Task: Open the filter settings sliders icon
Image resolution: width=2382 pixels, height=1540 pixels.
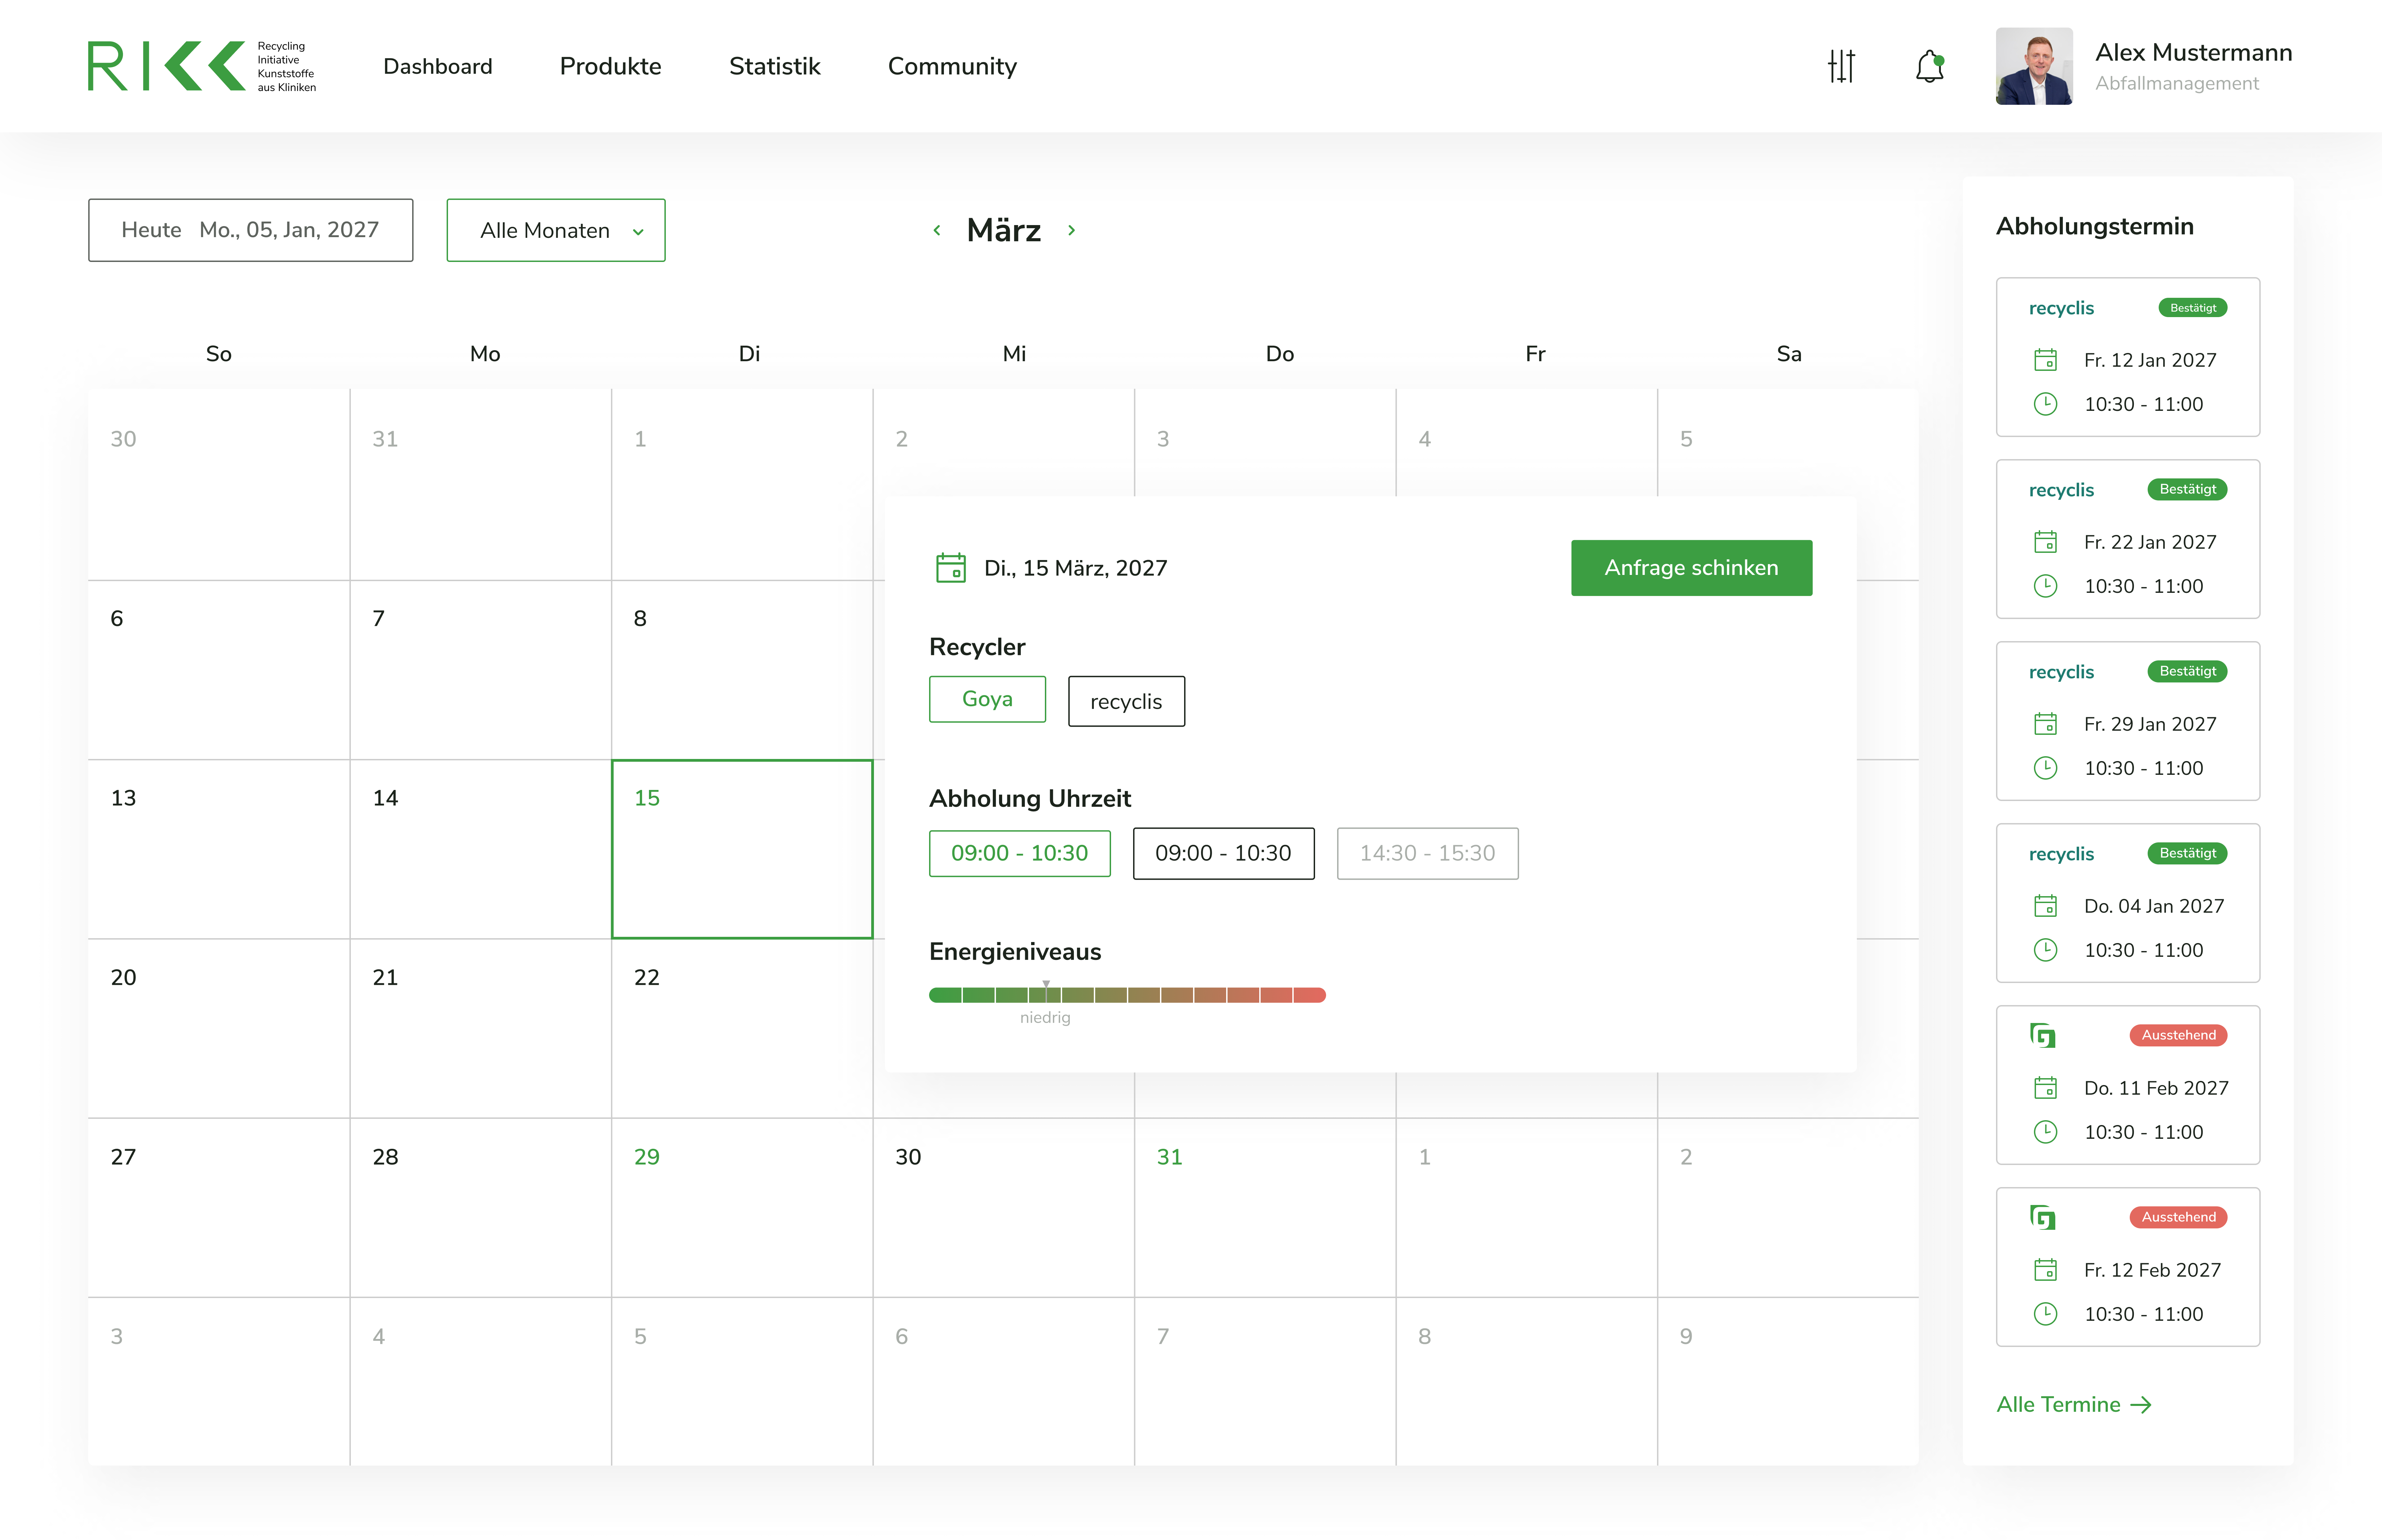Action: (1841, 66)
